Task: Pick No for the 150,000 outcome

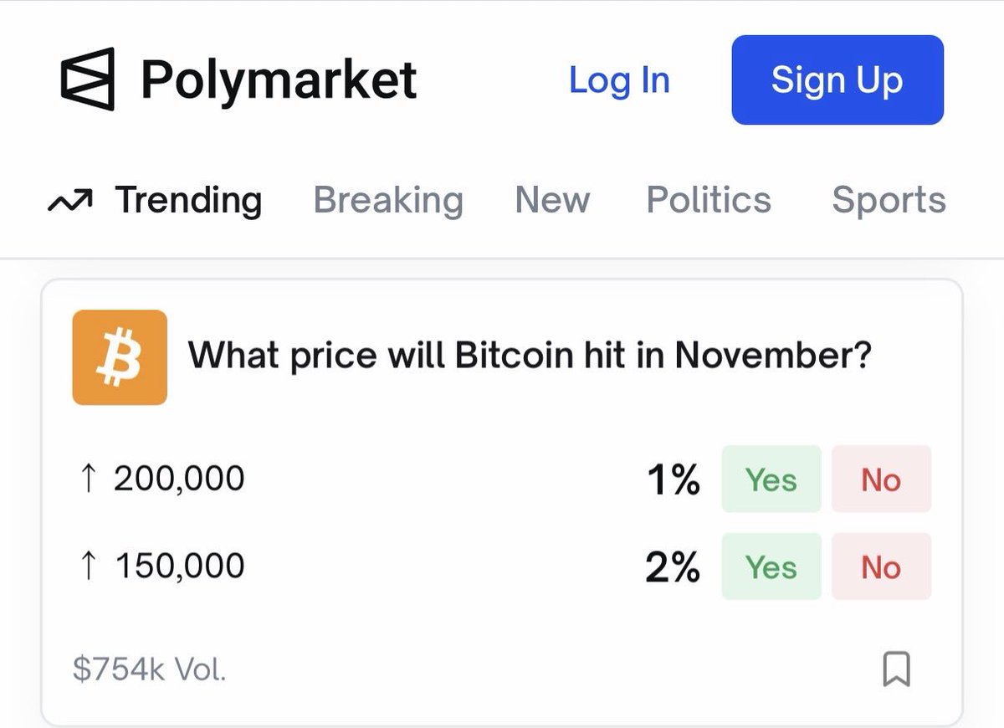Action: (881, 567)
